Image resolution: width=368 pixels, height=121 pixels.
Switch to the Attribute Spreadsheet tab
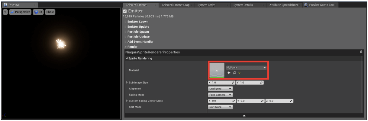pos(283,5)
